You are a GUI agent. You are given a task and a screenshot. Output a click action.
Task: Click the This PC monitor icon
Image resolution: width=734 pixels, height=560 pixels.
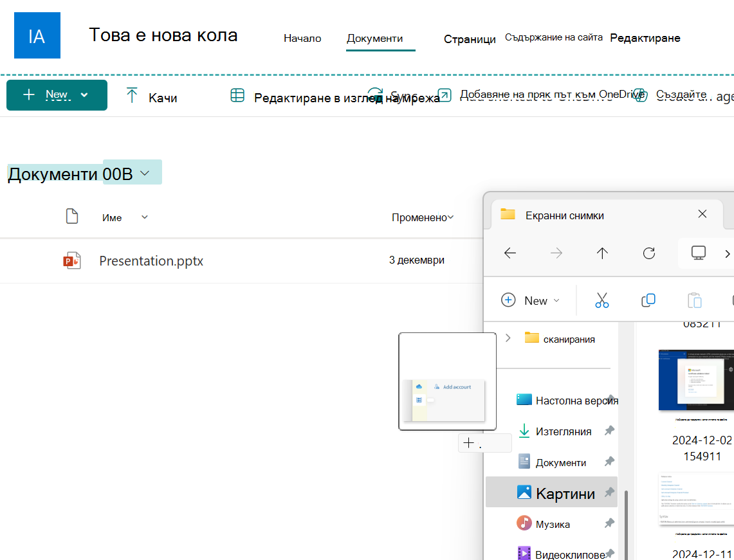tap(699, 253)
